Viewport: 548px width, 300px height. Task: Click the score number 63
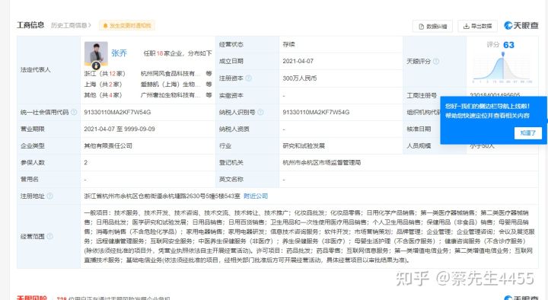coord(508,45)
